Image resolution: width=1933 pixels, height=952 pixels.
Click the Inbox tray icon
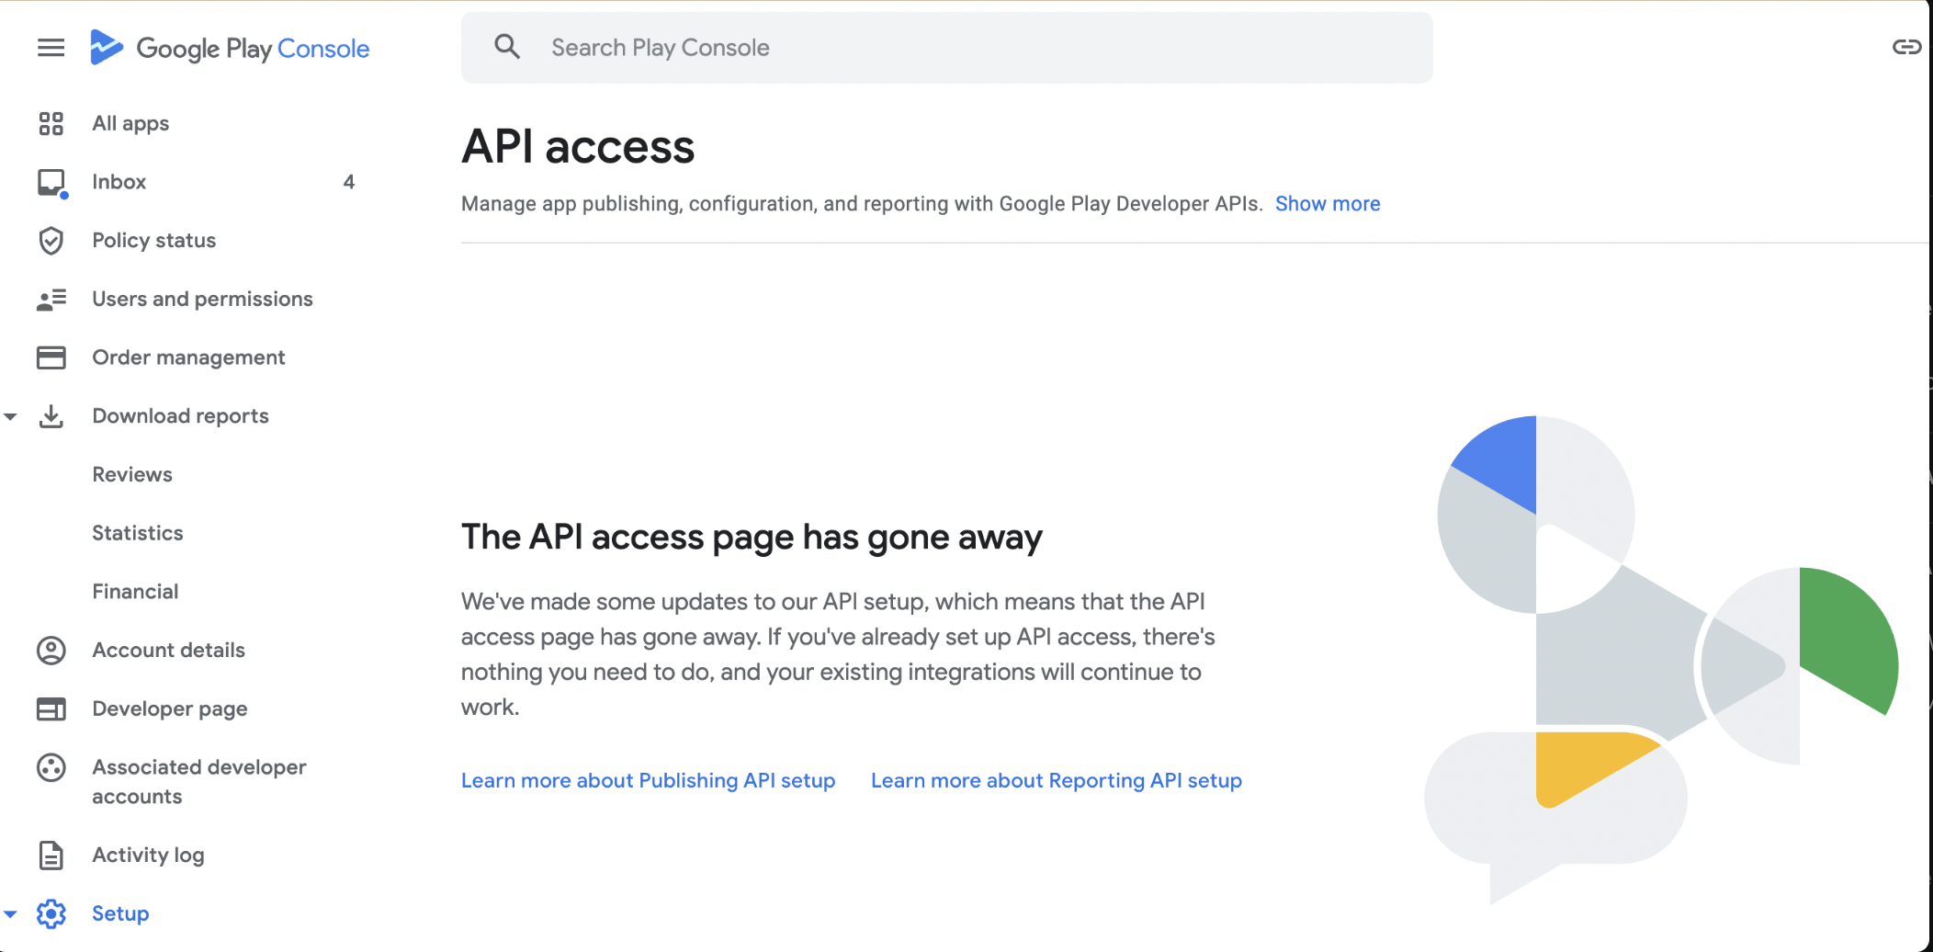click(51, 182)
